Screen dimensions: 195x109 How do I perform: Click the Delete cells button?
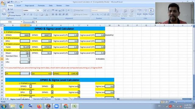tap(145, 12)
